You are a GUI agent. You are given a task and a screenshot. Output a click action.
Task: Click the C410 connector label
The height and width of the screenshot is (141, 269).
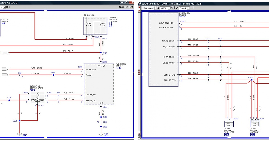(220, 39)
